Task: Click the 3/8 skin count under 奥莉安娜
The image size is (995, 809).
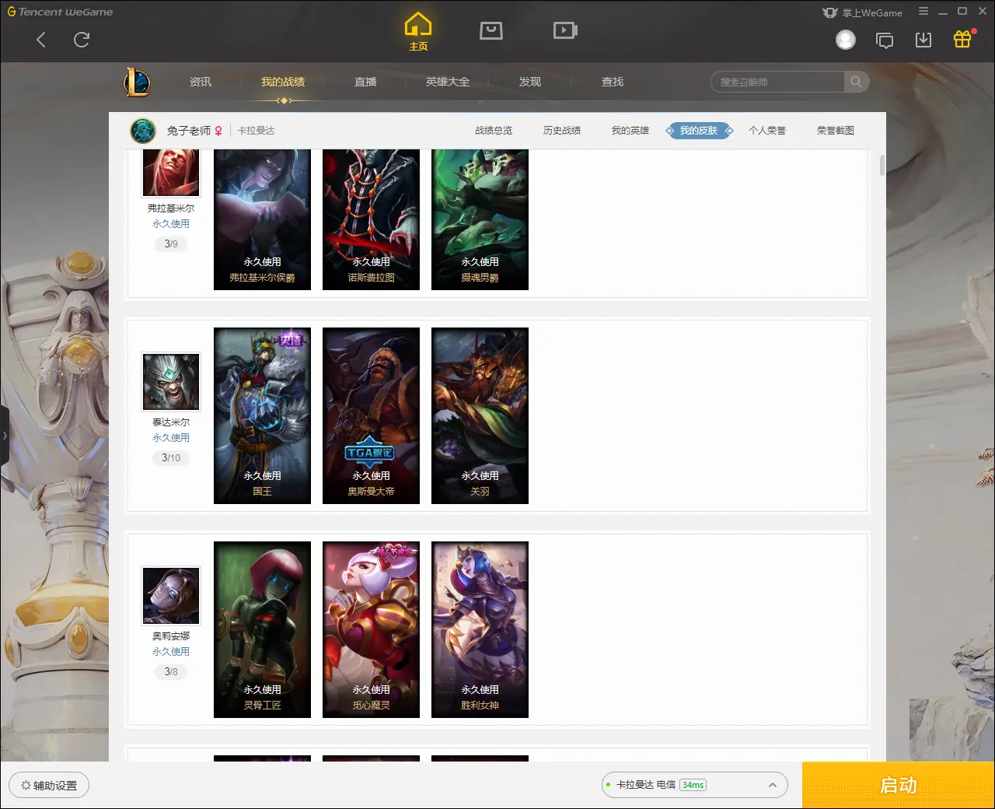Action: 171,671
